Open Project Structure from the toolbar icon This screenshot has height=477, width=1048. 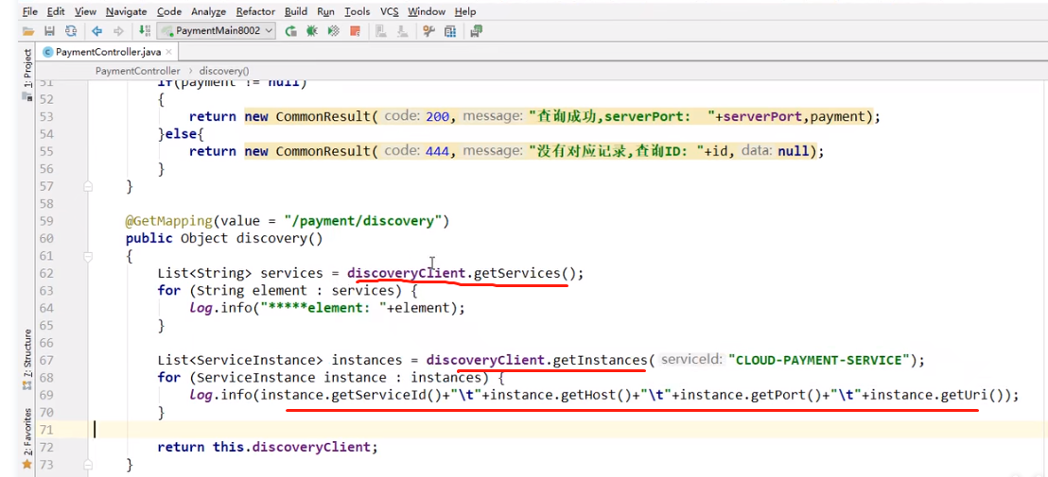(x=450, y=30)
